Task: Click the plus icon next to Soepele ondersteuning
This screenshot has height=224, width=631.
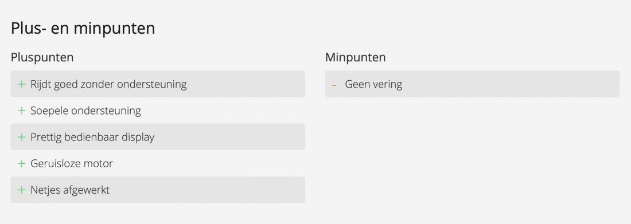Action: (22, 111)
